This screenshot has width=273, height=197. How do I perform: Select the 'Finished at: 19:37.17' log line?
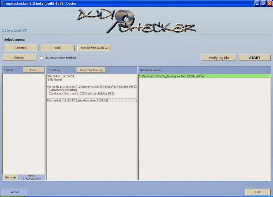click(x=91, y=100)
